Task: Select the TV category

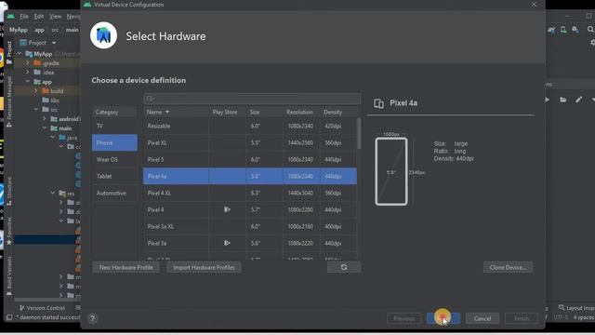Action: pos(114,127)
